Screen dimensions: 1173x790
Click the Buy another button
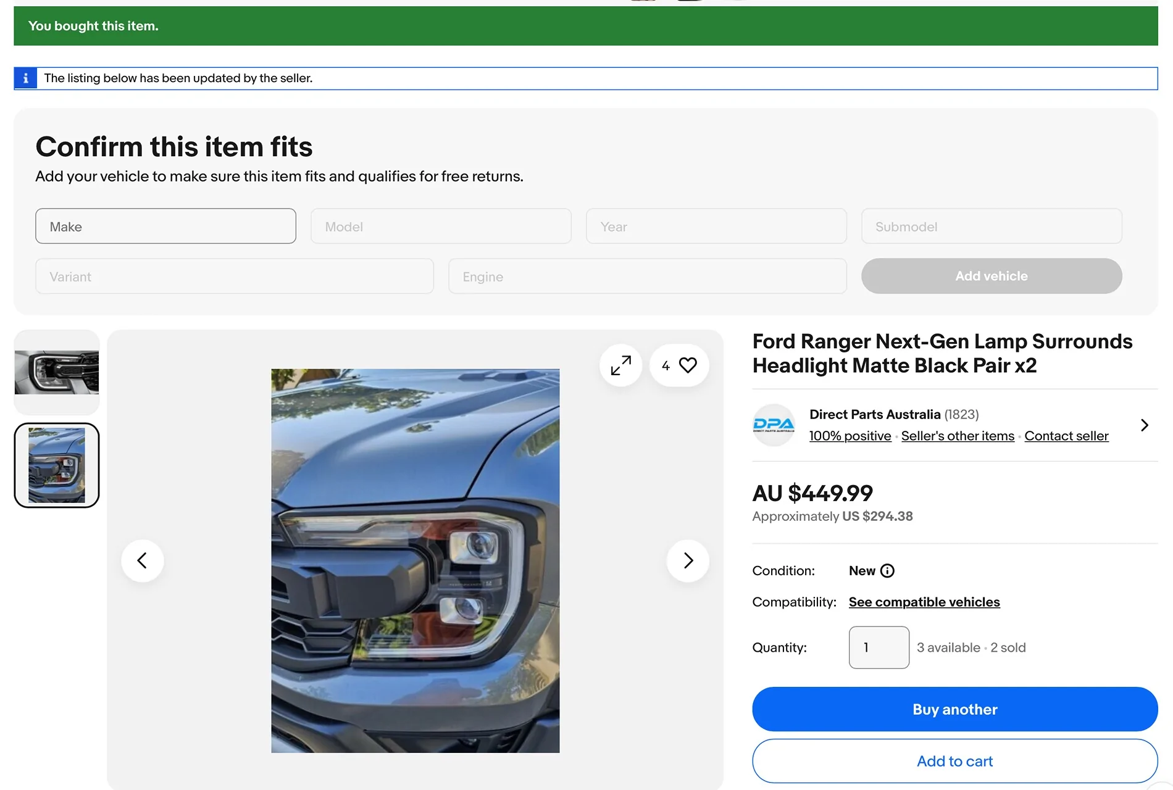pos(955,710)
